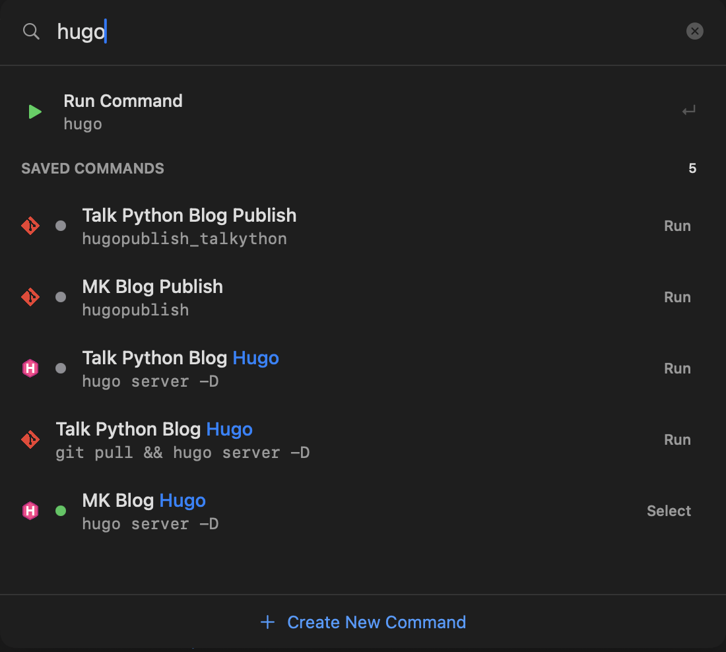Viewport: 726px width, 652px height.
Task: Click the git icon for the git pull command
Action: click(30, 440)
